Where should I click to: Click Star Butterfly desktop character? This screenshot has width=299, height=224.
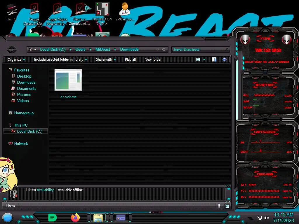(8, 175)
